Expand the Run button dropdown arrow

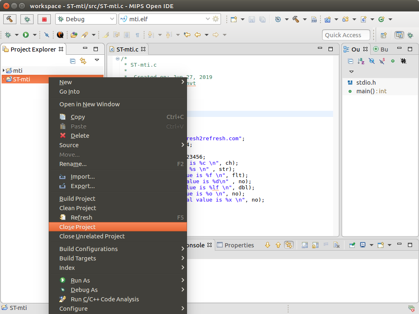[x=34, y=35]
